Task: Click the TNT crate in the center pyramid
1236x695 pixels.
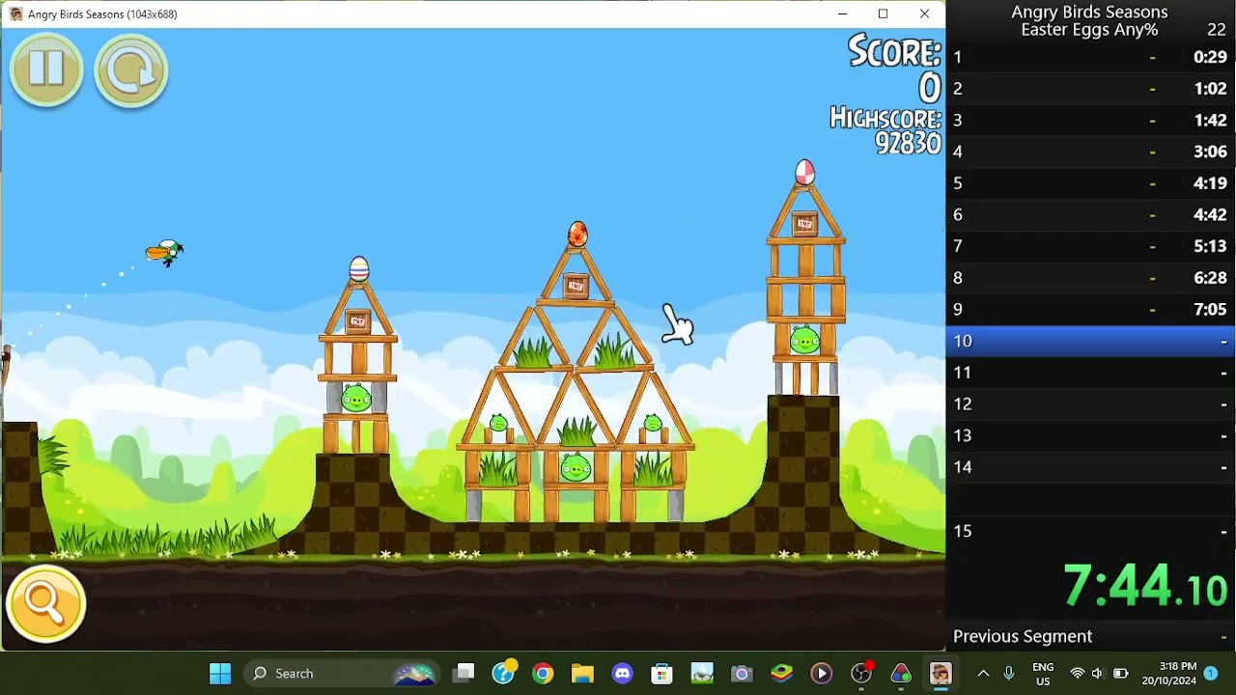Action: tap(576, 287)
